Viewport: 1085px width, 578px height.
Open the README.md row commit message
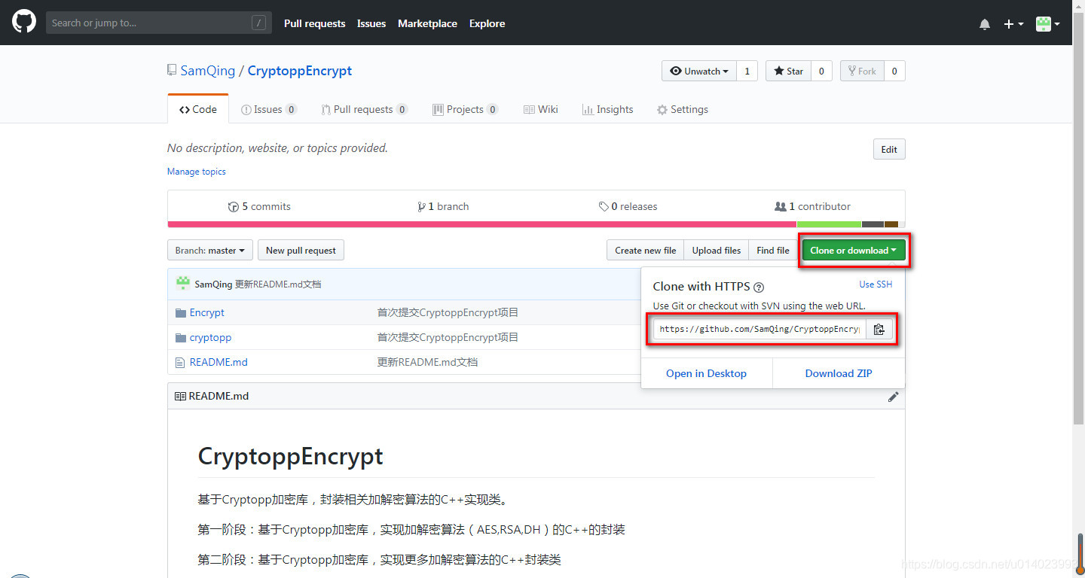(x=427, y=362)
